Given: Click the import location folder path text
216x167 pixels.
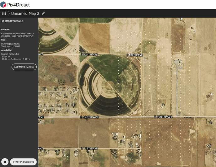Looking at the screenshot, I should tap(18, 35).
